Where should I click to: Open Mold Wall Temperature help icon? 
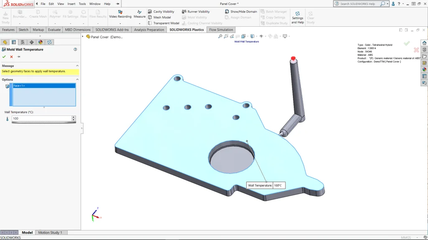point(75,50)
